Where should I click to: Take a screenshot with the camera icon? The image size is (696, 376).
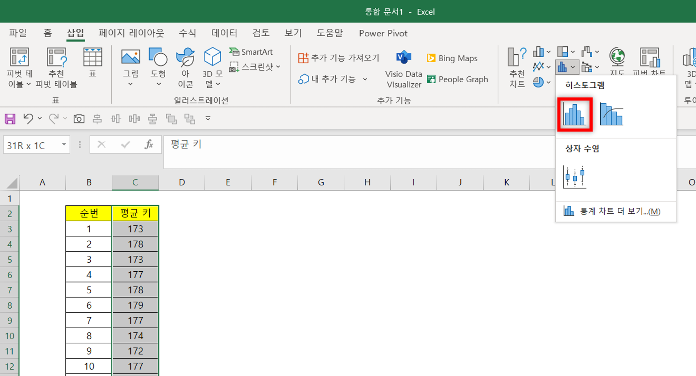[79, 118]
